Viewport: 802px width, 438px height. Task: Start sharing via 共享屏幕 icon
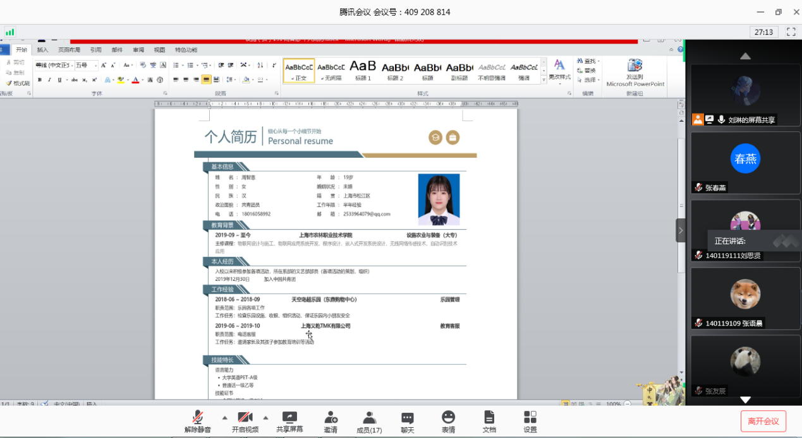click(289, 422)
